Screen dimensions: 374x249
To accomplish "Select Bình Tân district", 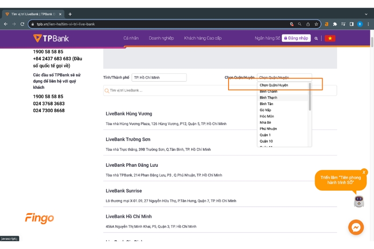I will coord(283,104).
